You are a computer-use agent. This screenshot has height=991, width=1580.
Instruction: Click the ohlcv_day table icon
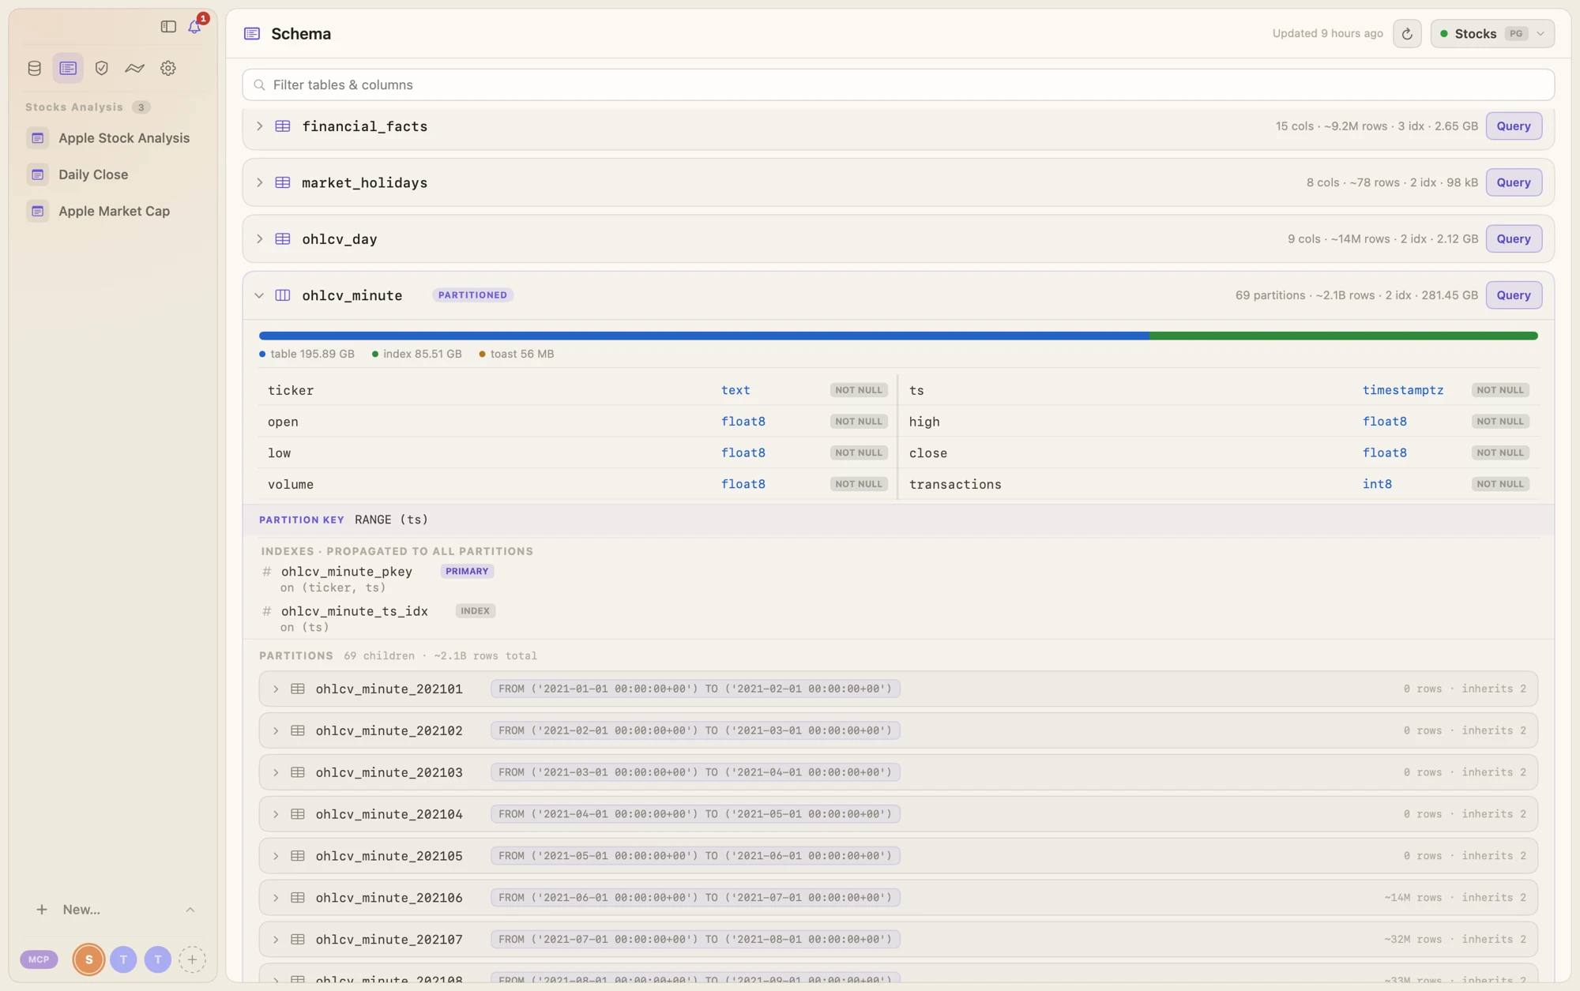click(x=283, y=239)
